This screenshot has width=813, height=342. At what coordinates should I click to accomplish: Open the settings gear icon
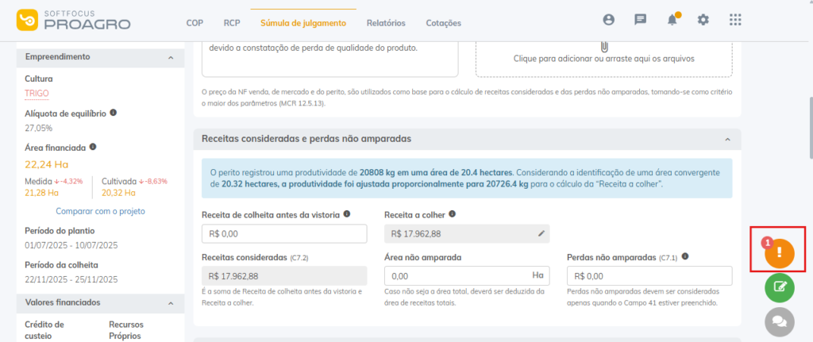[x=703, y=20]
